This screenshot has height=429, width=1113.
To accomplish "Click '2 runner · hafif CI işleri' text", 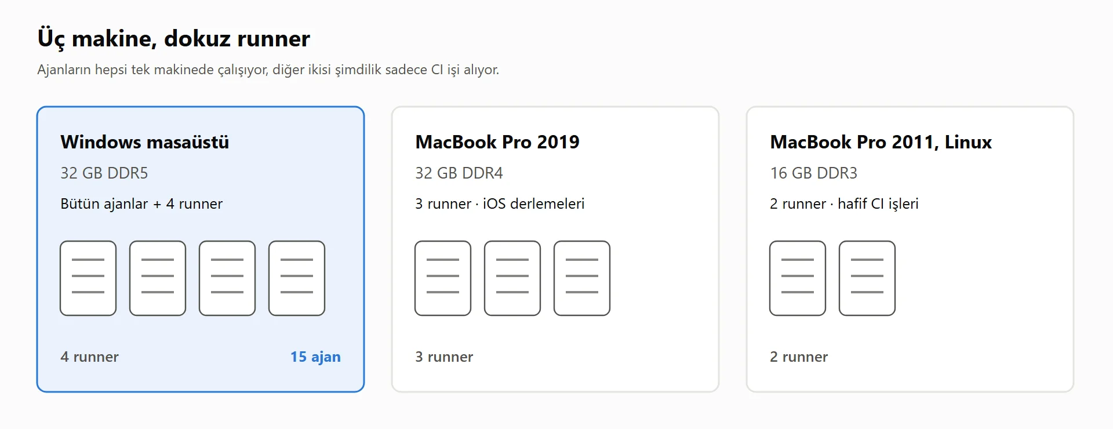I will 845,204.
